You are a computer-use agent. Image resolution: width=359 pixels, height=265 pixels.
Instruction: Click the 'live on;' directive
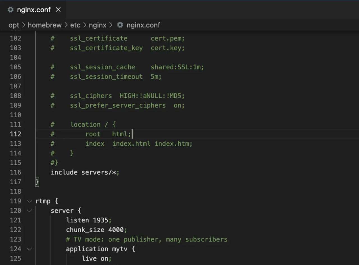[x=96, y=258]
